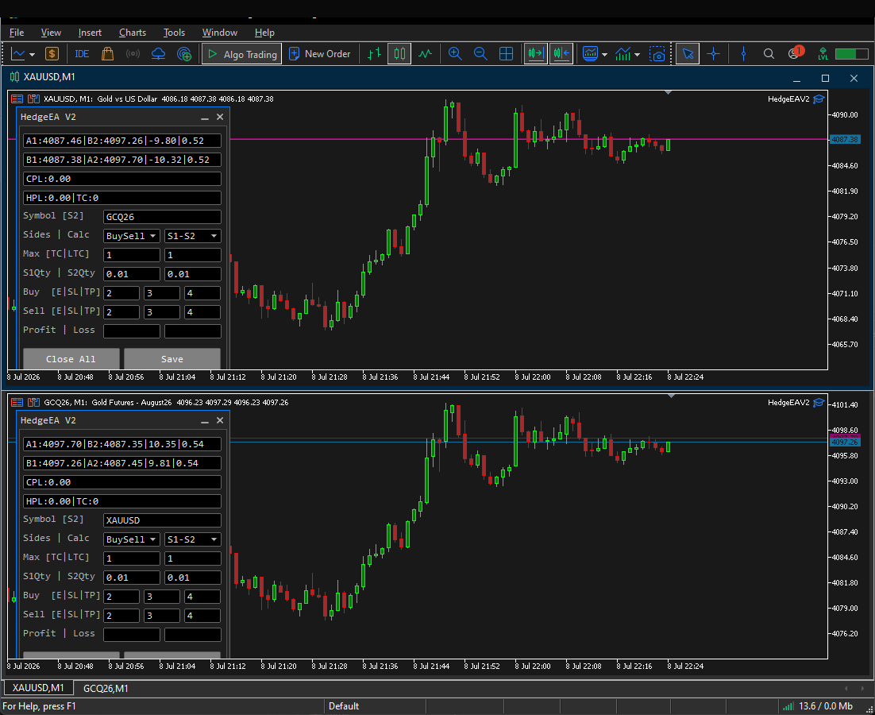Open the search magnifier in toolbar
The image size is (875, 715).
tap(769, 54)
